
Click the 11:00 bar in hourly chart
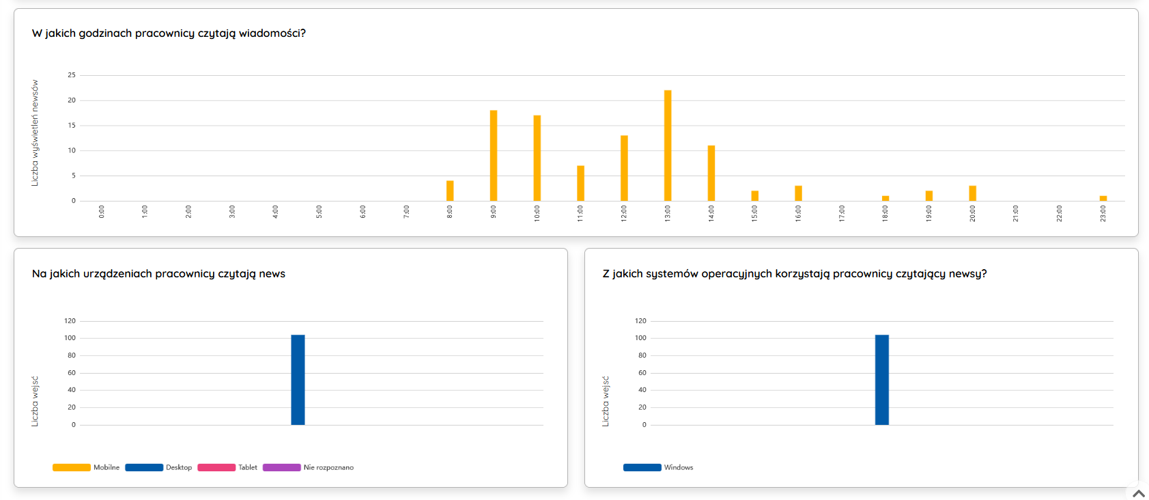pyautogui.click(x=580, y=183)
